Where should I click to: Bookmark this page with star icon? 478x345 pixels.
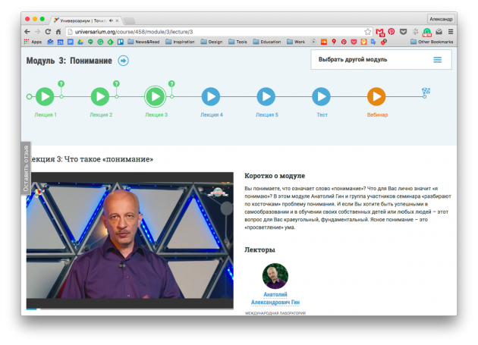[x=368, y=31]
